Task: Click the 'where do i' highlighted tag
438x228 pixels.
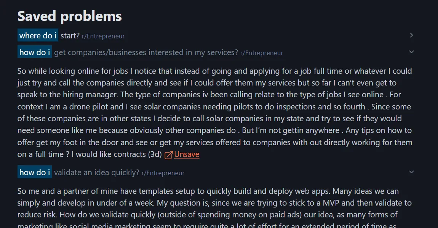Action: 38,36
